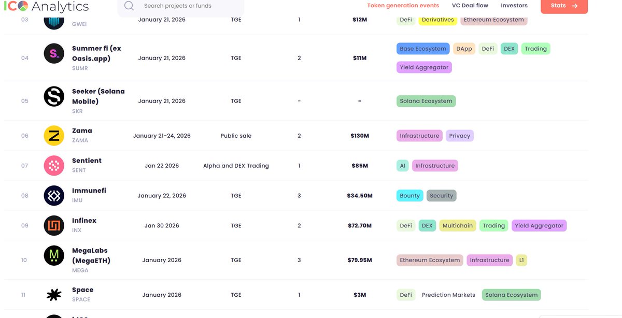Select L1 tag

(x=521, y=260)
